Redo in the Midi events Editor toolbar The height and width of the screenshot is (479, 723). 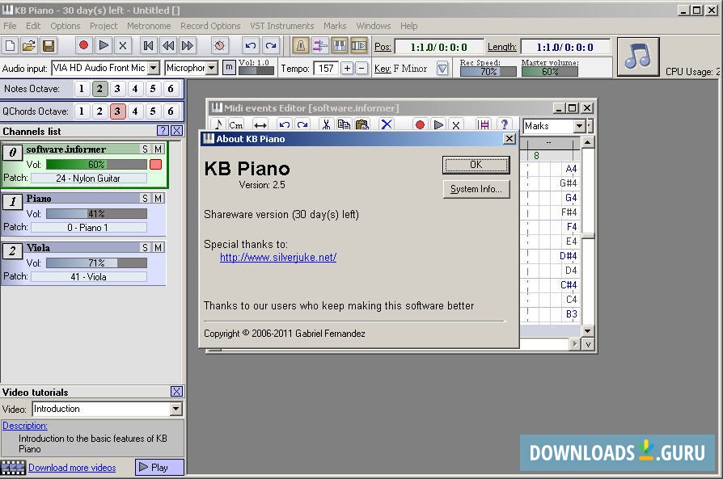(x=302, y=125)
